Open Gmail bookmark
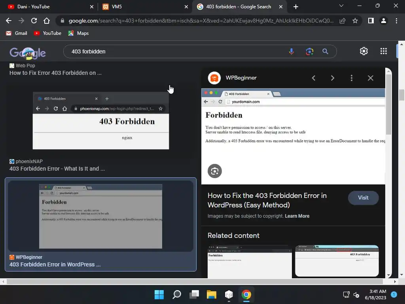This screenshot has width=405, height=304. (x=17, y=33)
